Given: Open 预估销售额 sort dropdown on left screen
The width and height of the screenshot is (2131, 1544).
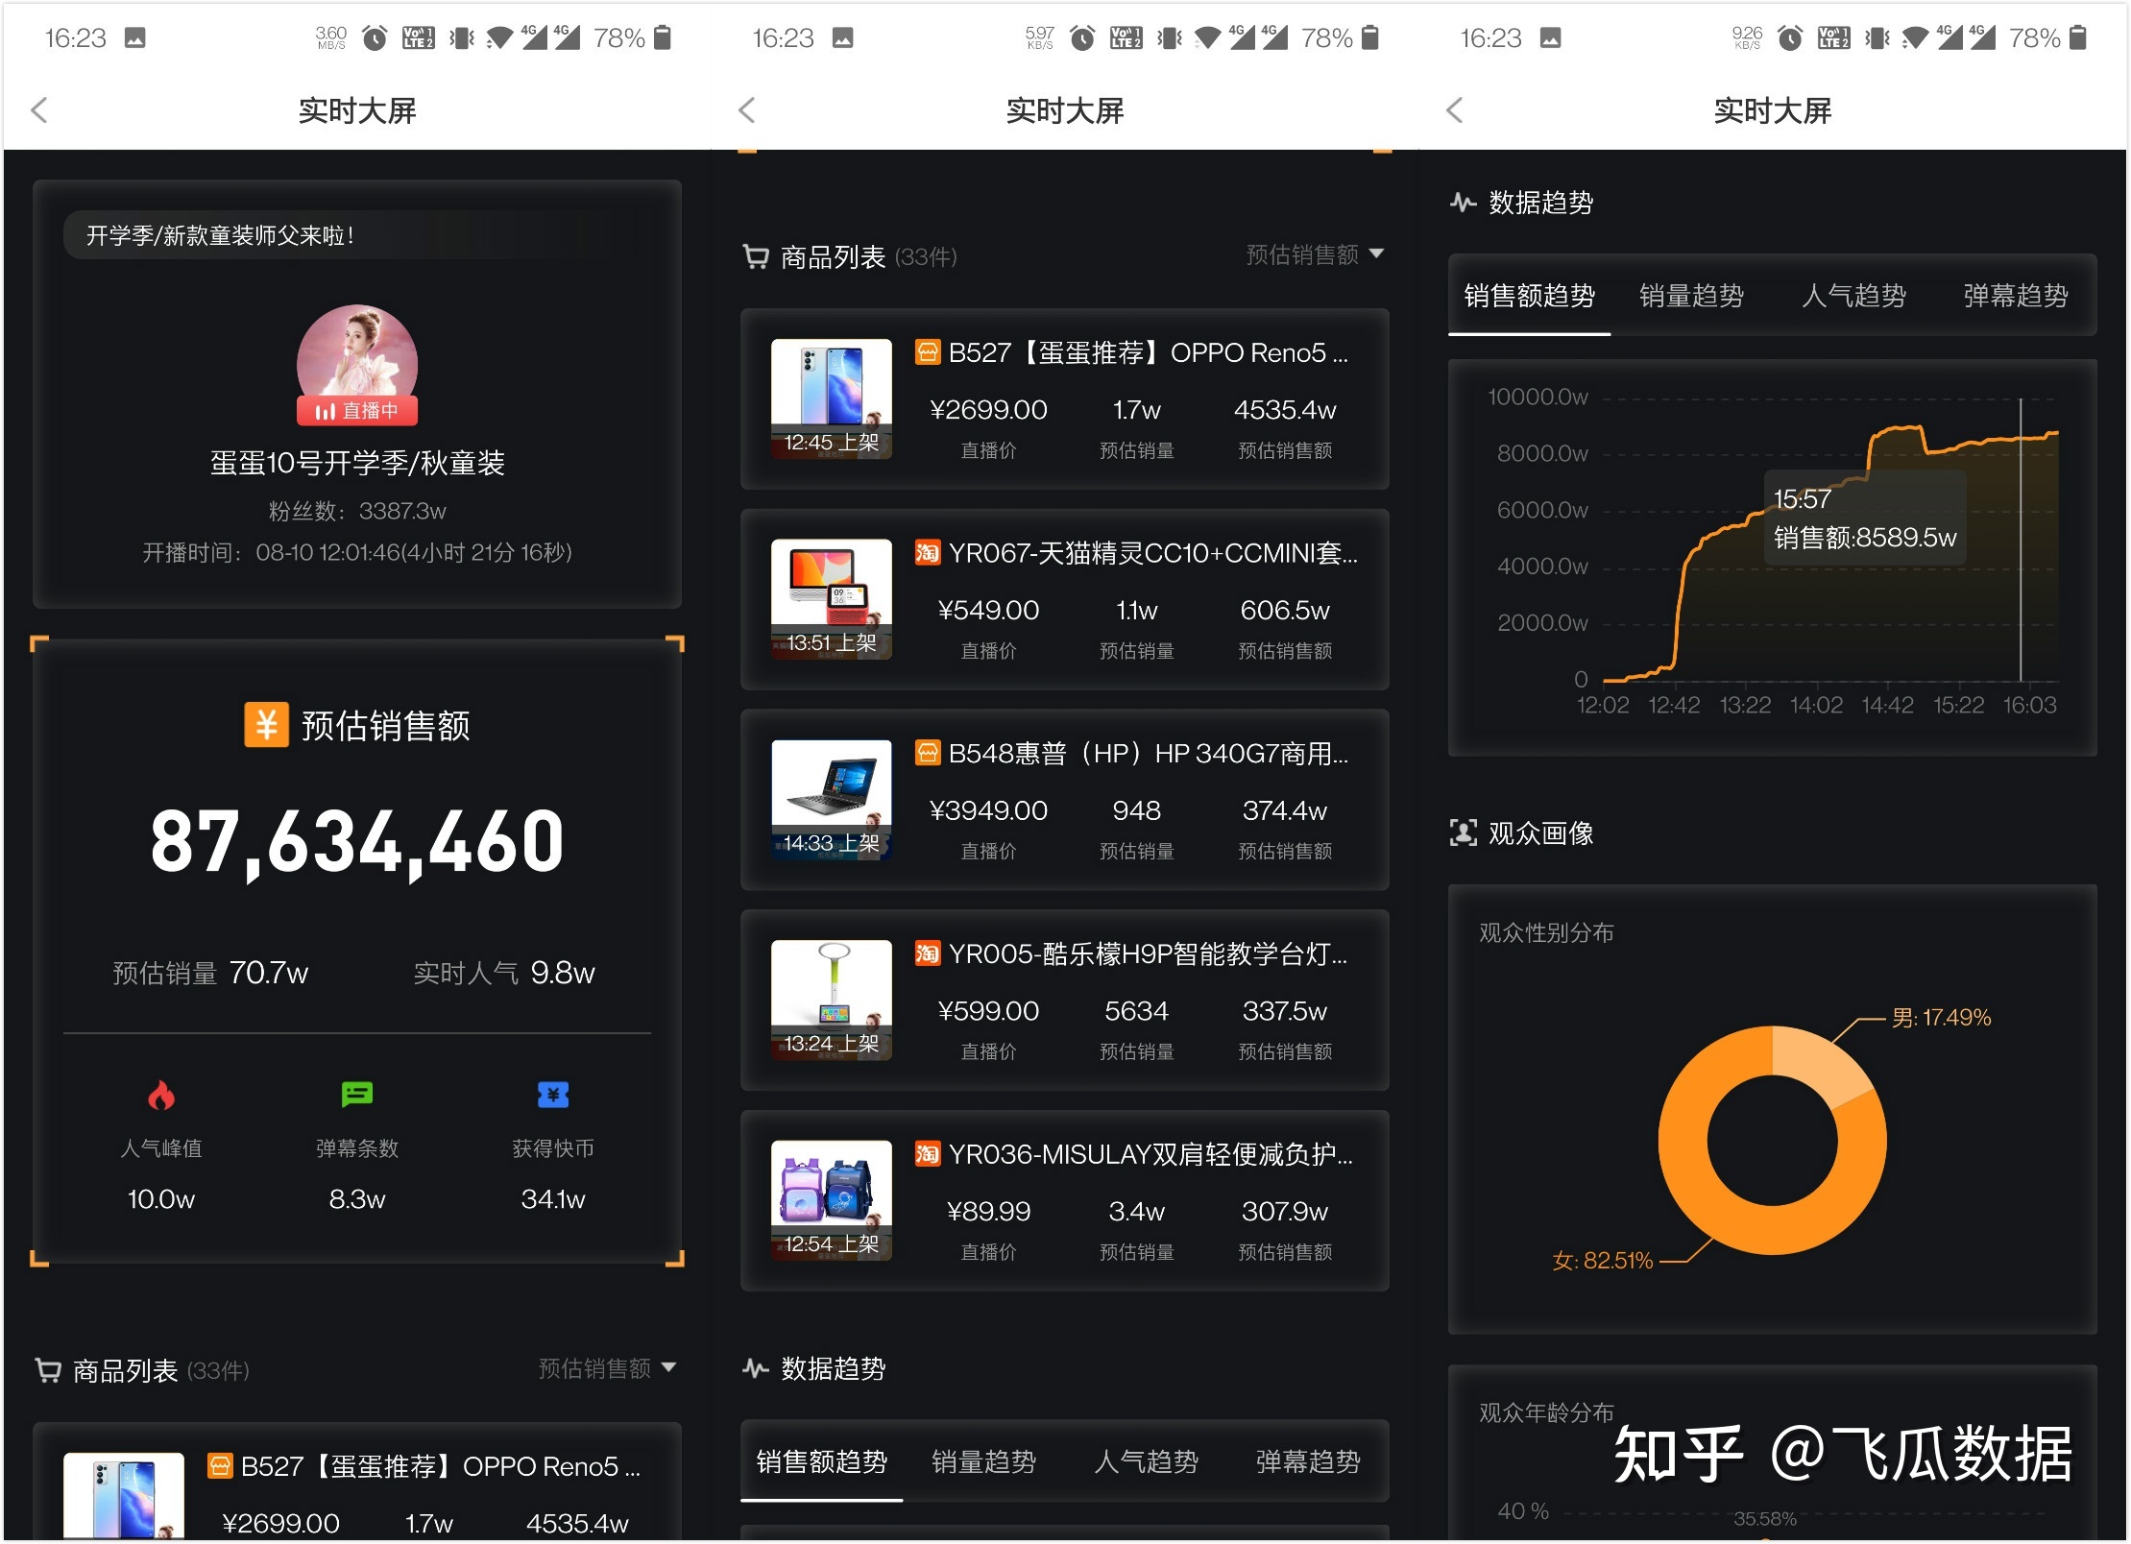Looking at the screenshot, I should point(607,1368).
